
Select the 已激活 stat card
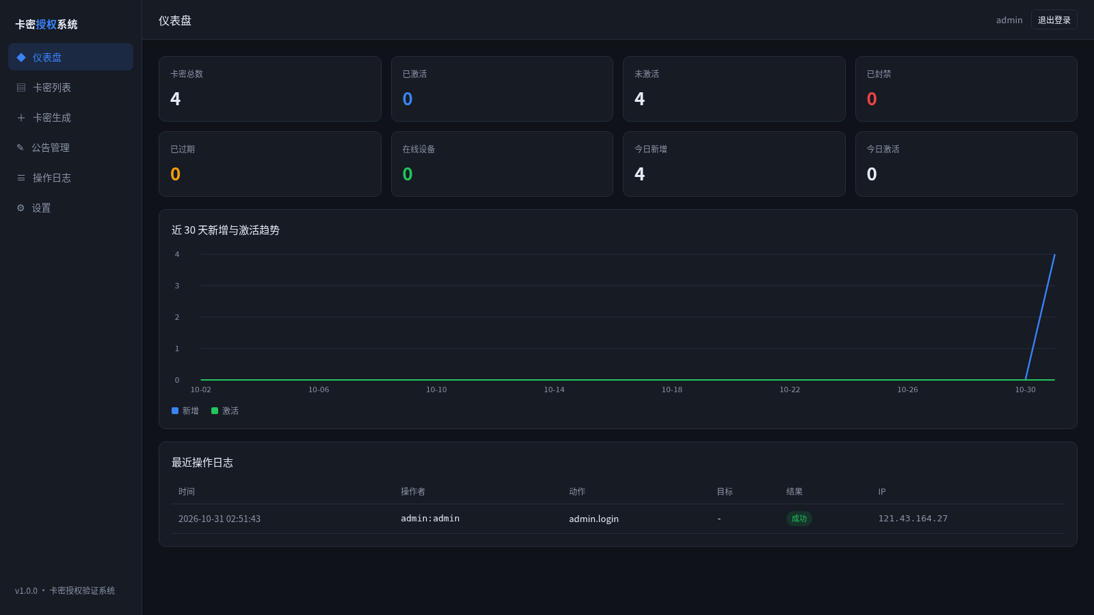502,89
